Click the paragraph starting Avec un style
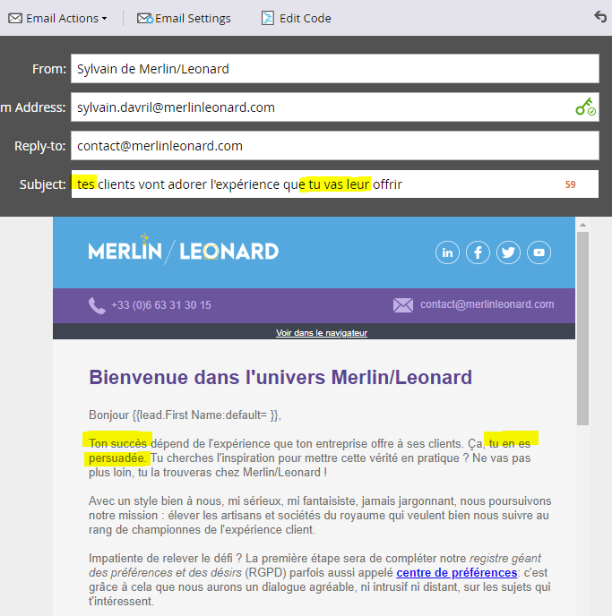 coord(320,516)
